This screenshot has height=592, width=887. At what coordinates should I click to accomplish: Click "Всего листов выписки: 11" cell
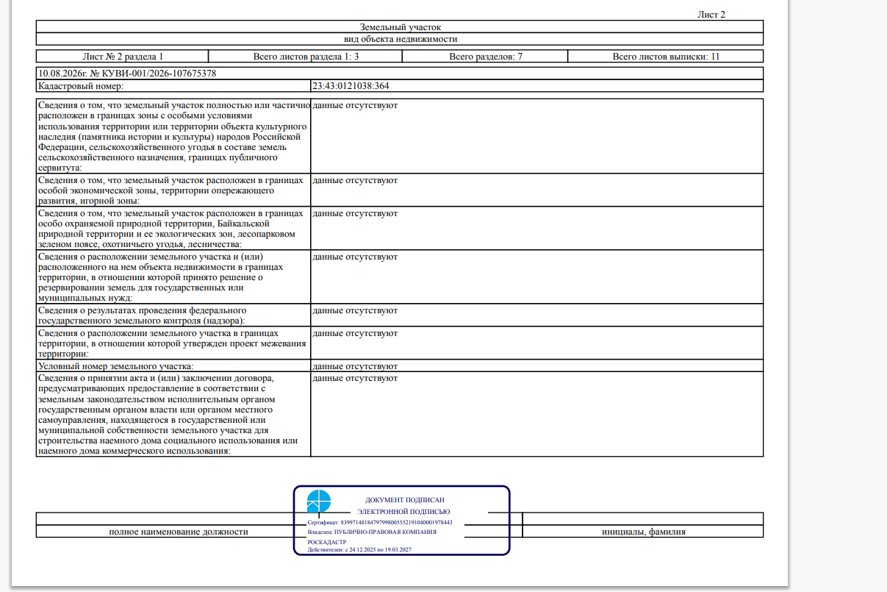(666, 57)
